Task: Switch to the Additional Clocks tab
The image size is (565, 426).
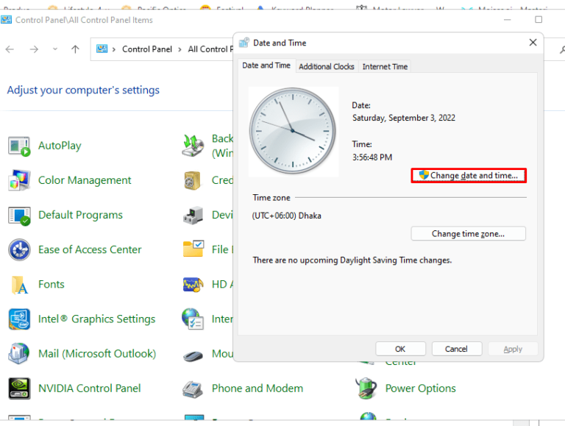Action: tap(326, 66)
